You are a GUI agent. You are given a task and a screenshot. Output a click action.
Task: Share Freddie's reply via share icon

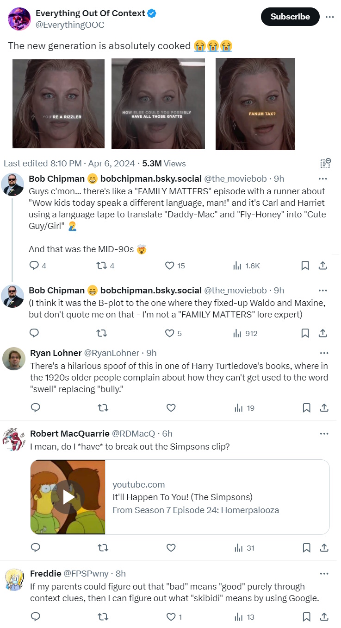point(324,616)
